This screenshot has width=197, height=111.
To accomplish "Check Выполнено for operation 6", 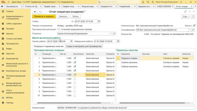I will coord(75,79).
